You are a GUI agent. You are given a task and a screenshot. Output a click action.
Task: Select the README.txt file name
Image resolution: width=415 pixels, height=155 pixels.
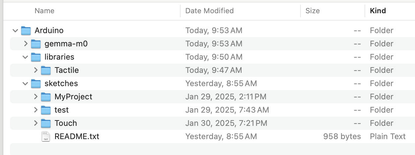(77, 136)
